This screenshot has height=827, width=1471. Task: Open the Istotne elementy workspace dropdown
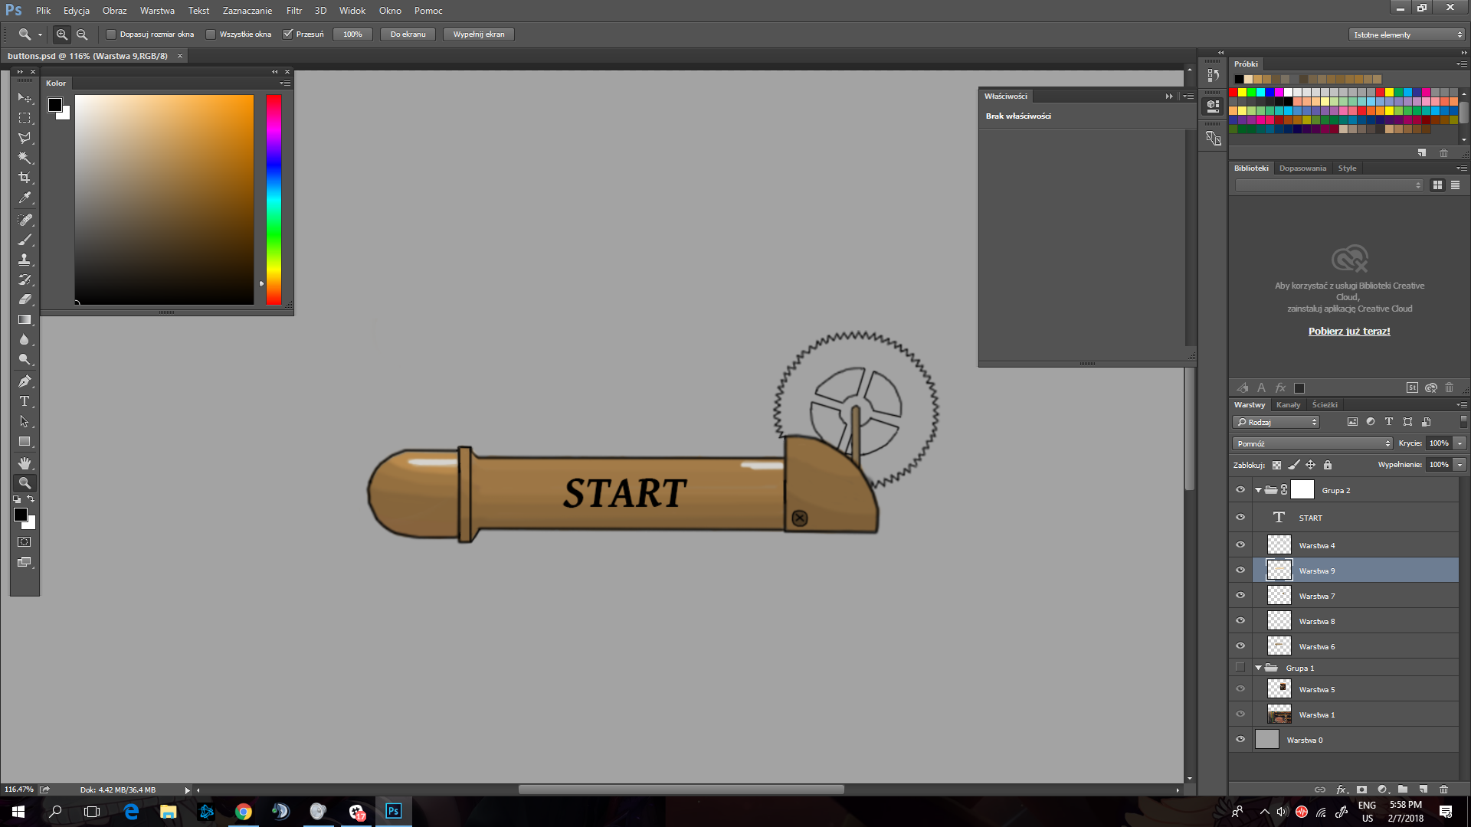click(1406, 34)
